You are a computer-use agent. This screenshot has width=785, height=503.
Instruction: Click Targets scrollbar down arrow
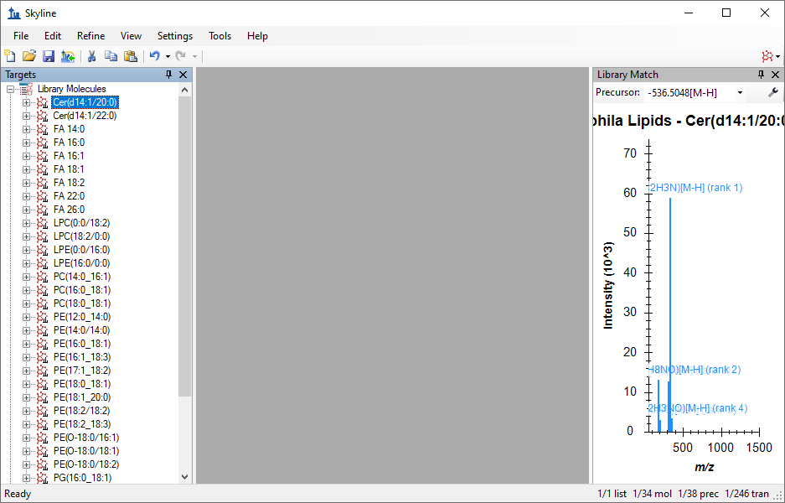(185, 477)
